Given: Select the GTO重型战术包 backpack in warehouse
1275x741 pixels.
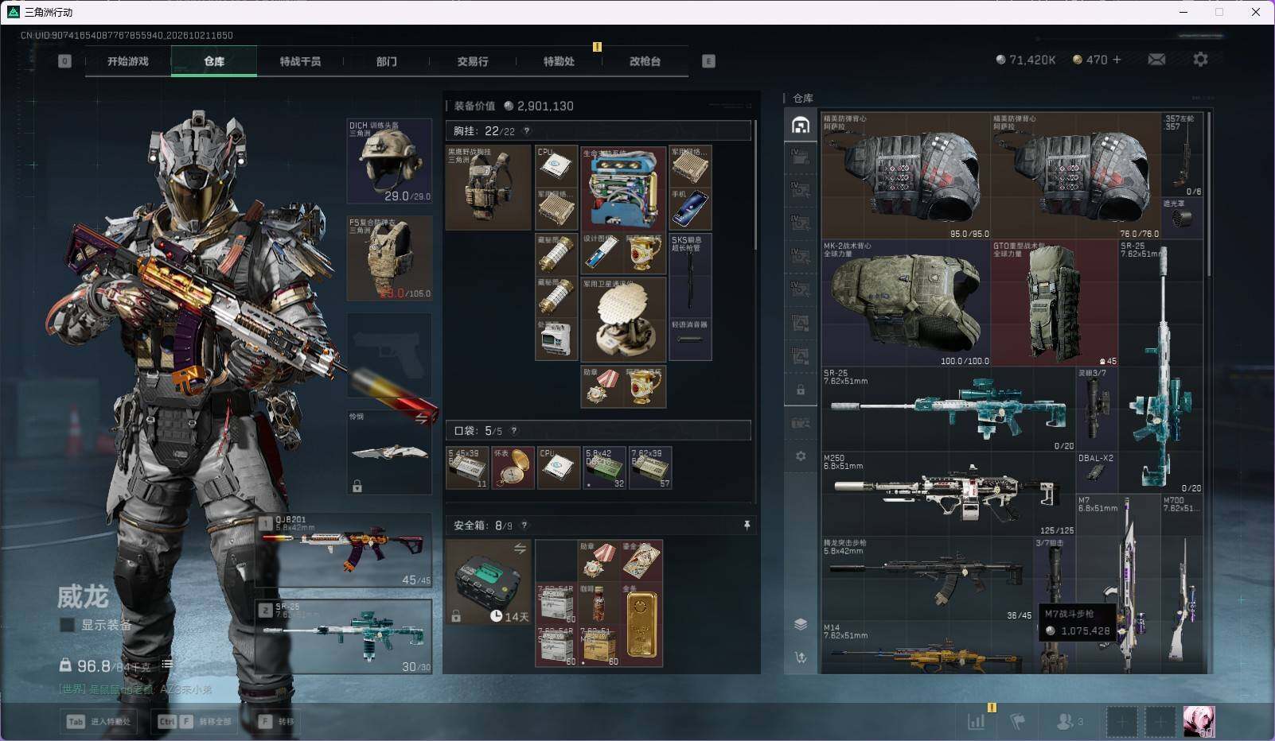Looking at the screenshot, I should pos(1055,304).
